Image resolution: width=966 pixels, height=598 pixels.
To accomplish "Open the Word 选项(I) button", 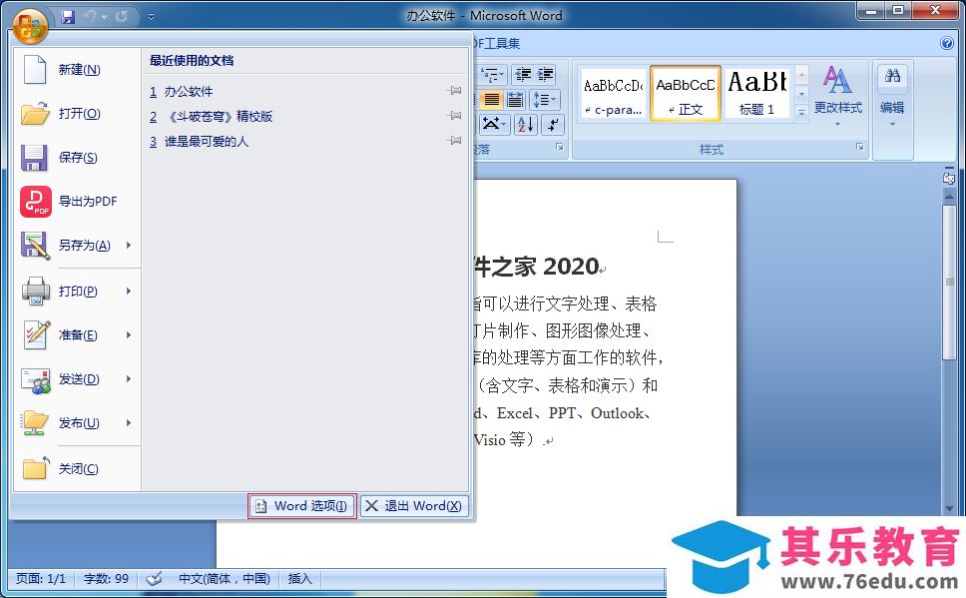I will pyautogui.click(x=302, y=506).
